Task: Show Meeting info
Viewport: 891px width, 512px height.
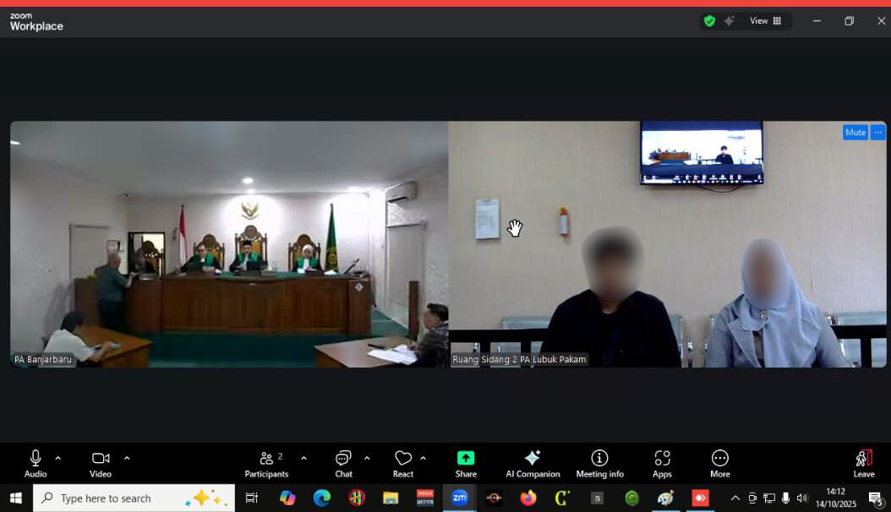Action: (599, 463)
